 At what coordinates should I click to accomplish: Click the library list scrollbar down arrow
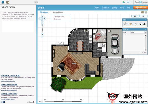click(146, 50)
